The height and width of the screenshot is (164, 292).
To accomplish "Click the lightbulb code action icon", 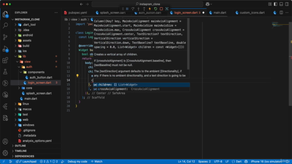I will click(77, 76).
